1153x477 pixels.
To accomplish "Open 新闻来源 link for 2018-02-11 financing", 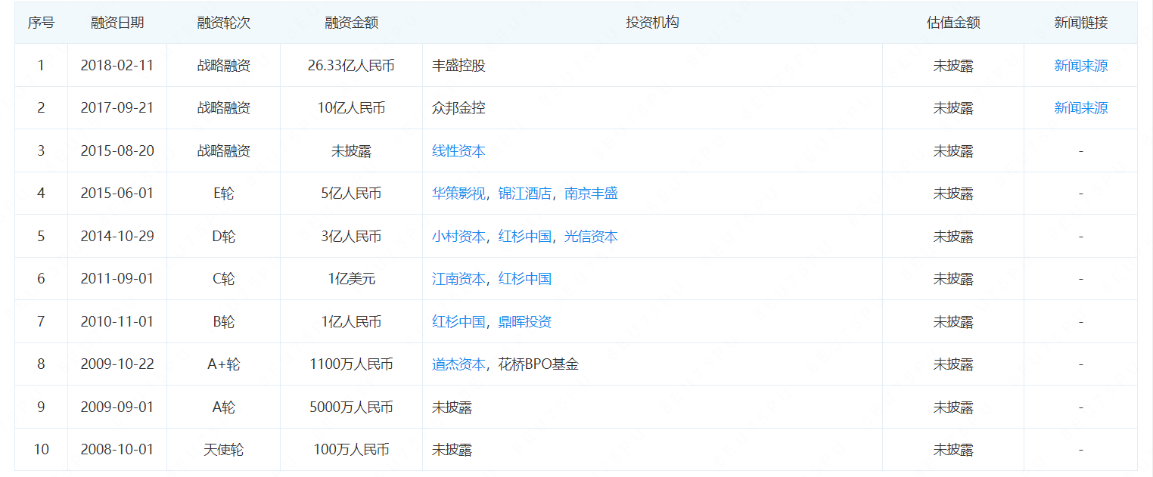I will coord(1080,66).
